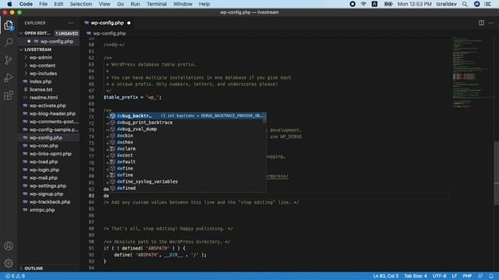
Task: Open the Extensions view
Action: point(9,95)
